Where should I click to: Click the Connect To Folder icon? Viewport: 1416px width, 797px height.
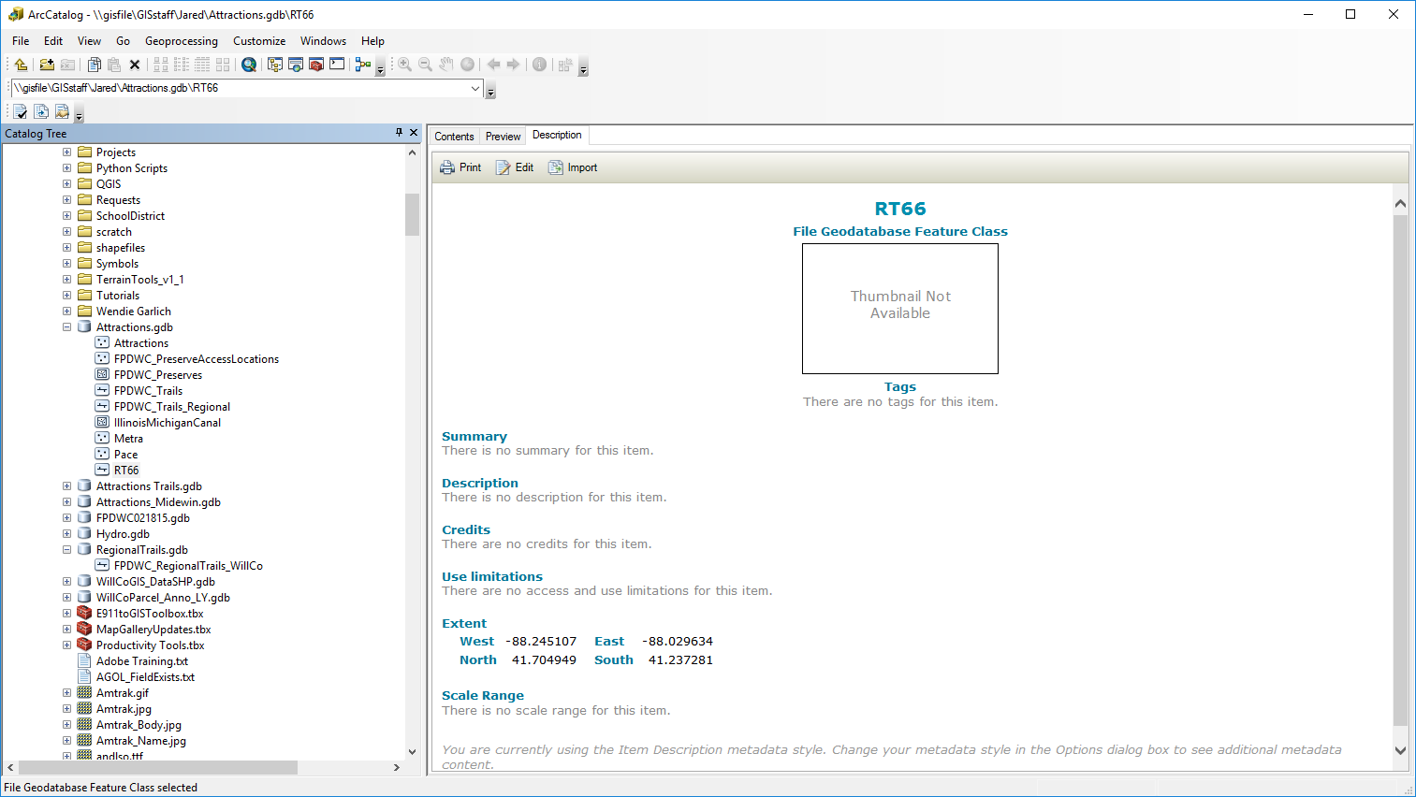click(x=47, y=65)
